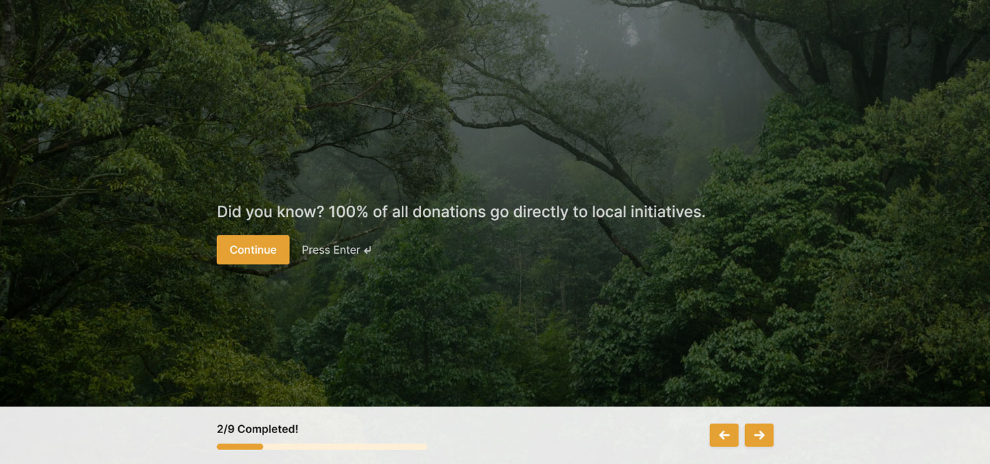
Task: Go back using the orange back-arrow icon
Action: (x=724, y=435)
